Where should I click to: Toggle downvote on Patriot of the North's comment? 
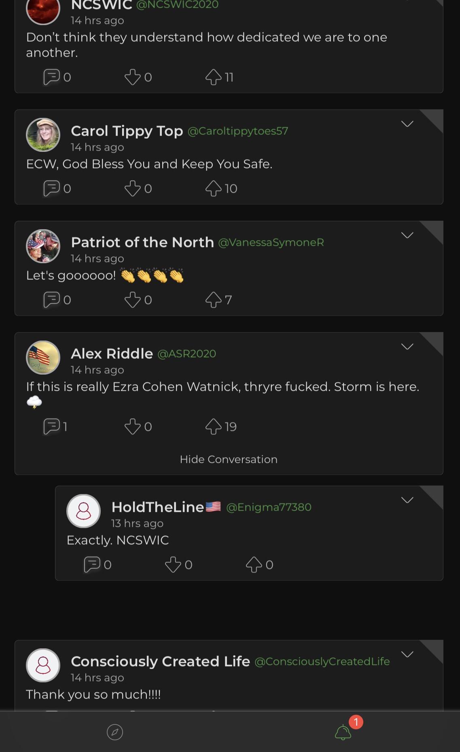(132, 300)
